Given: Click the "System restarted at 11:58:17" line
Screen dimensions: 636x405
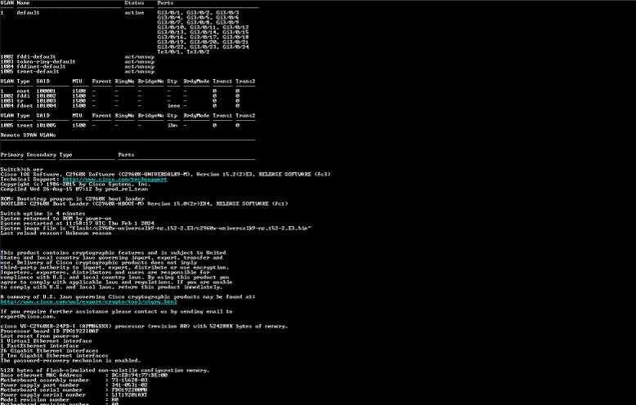Looking at the screenshot, I should coord(77,223).
